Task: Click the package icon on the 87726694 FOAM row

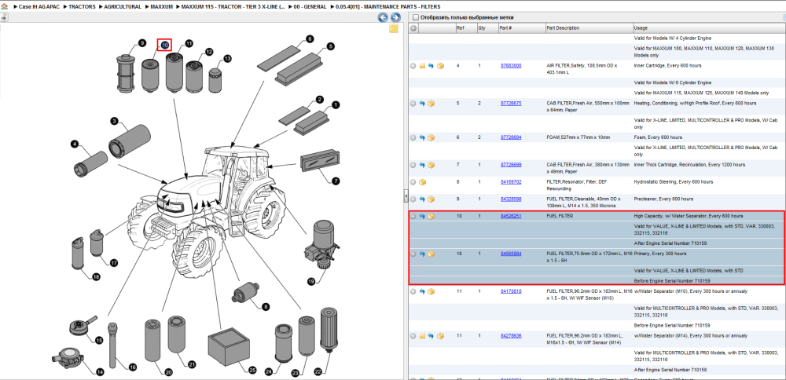Action: click(x=431, y=137)
